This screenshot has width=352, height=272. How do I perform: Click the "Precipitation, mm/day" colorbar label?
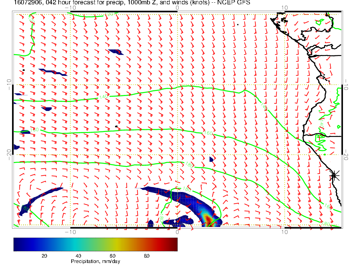pyautogui.click(x=95, y=262)
